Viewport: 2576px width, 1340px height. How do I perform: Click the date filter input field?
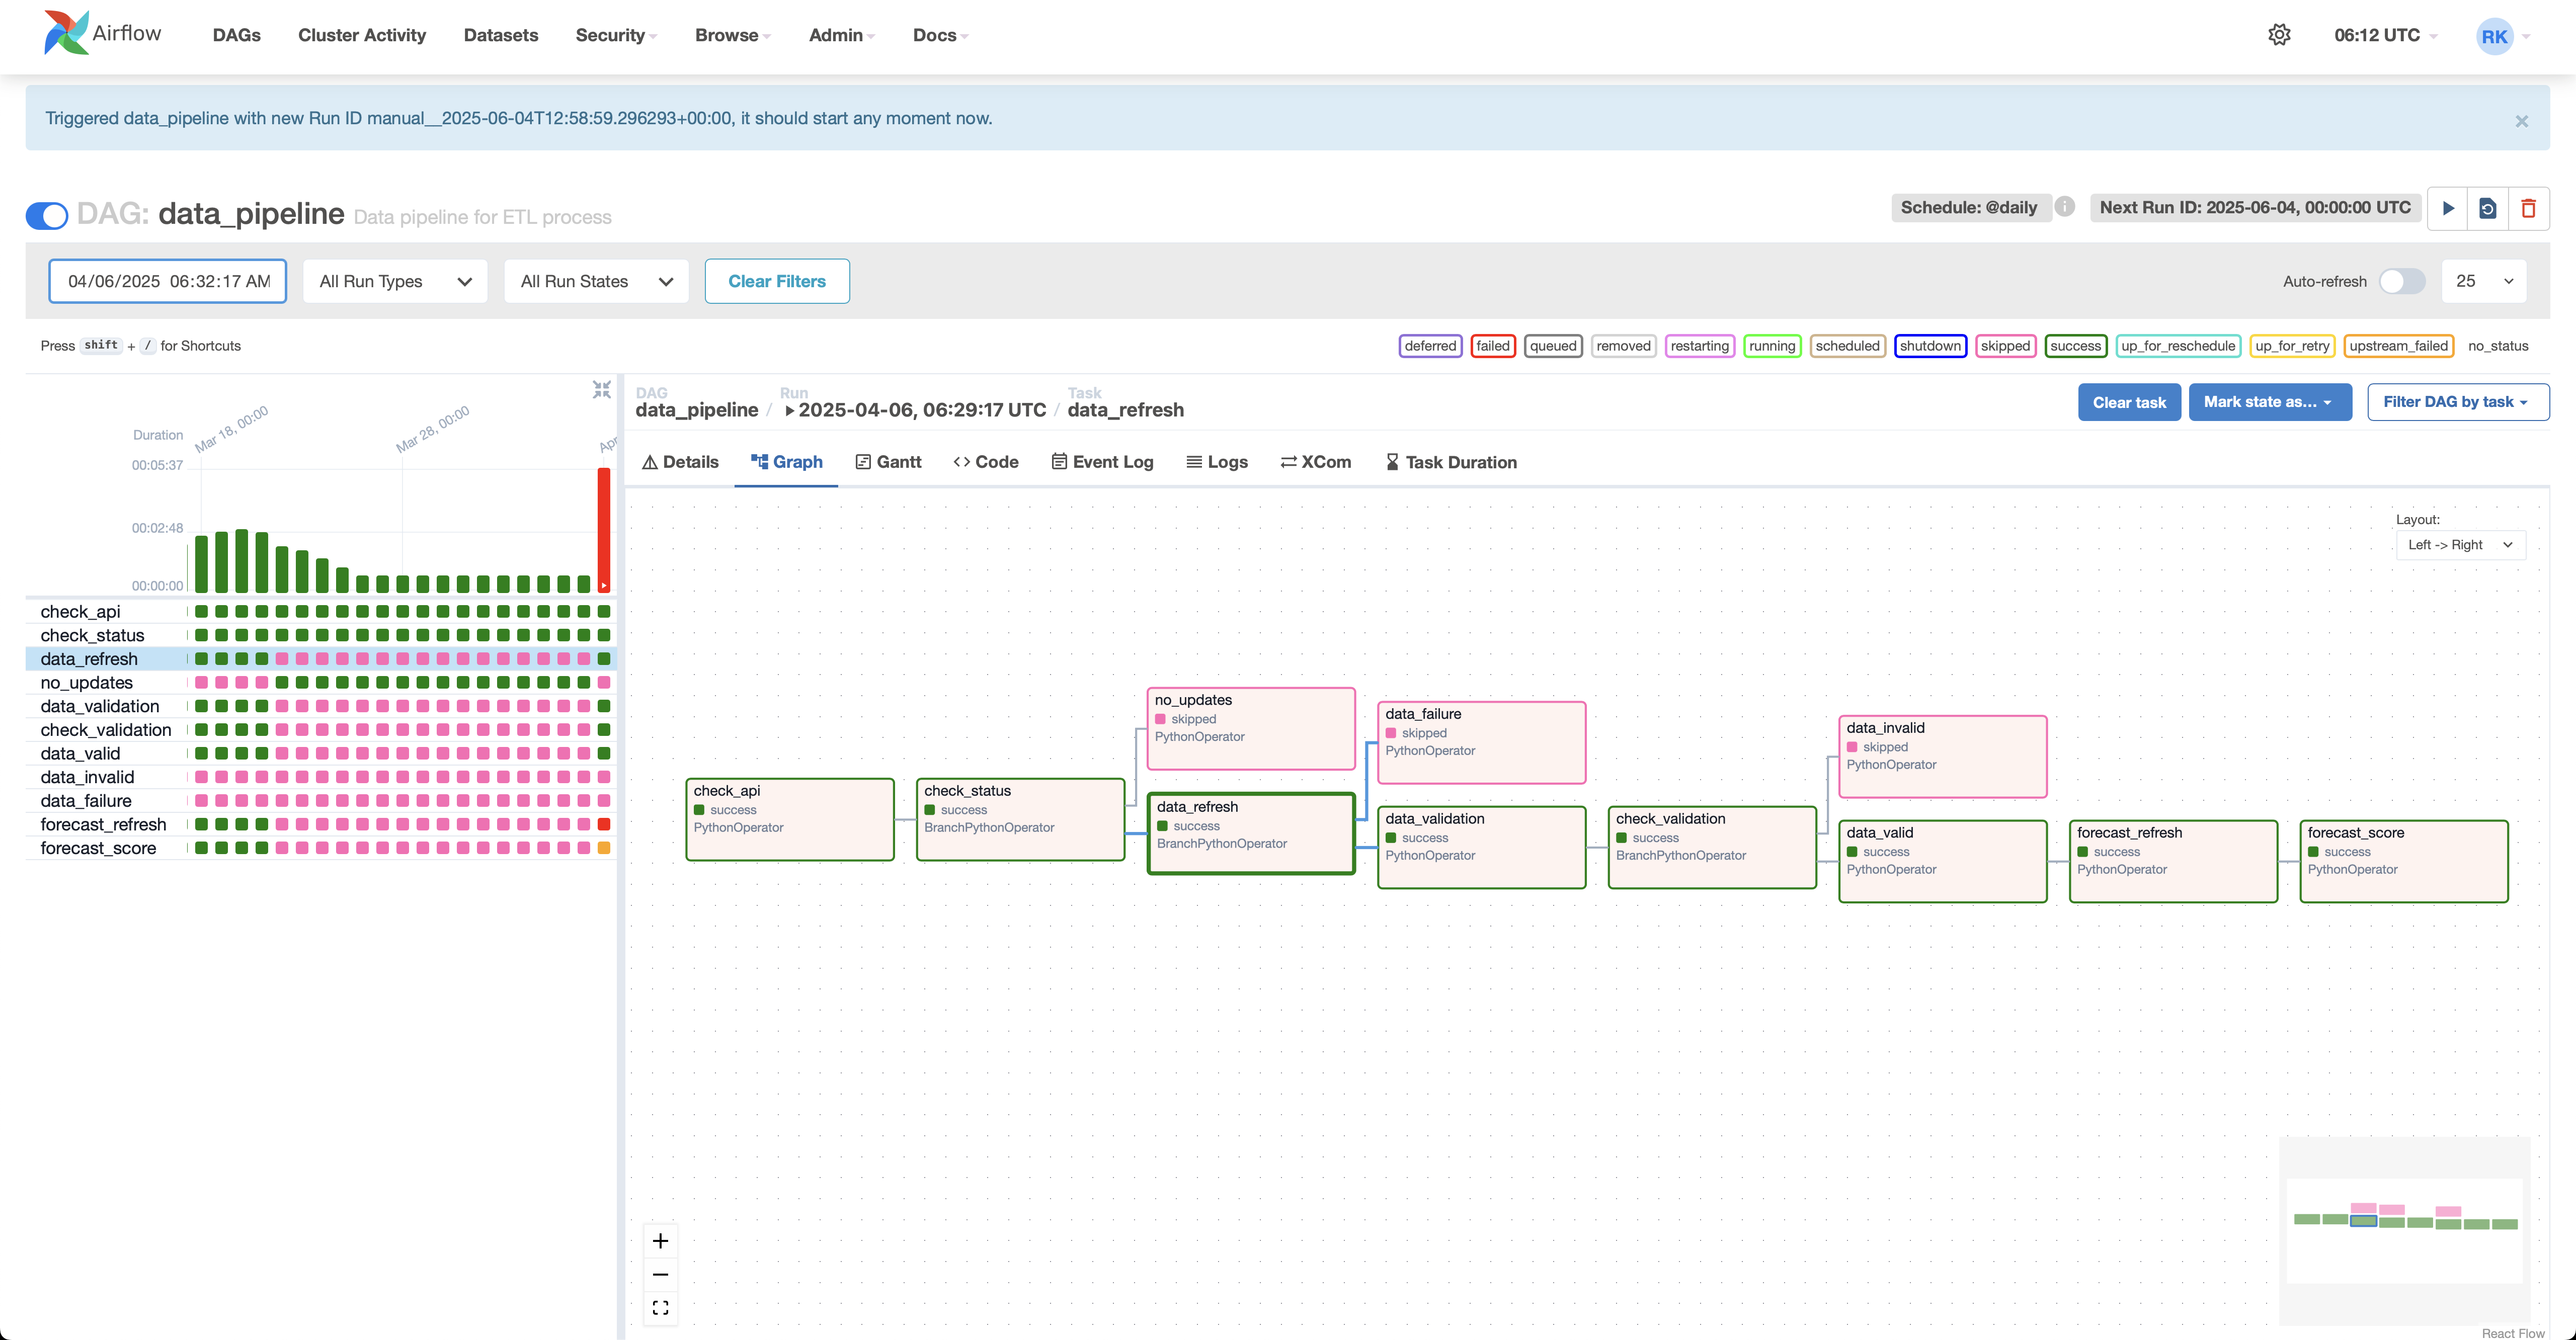167,281
